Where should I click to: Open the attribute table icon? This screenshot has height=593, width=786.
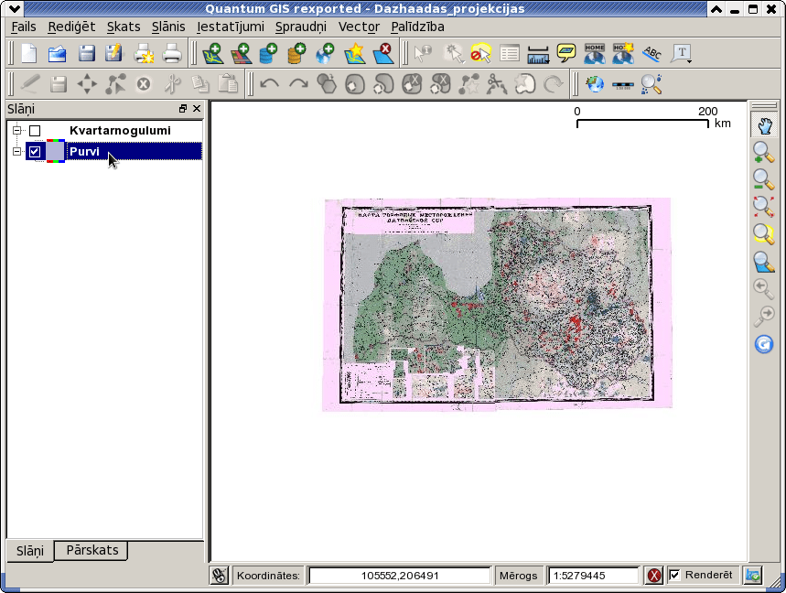pyautogui.click(x=510, y=53)
